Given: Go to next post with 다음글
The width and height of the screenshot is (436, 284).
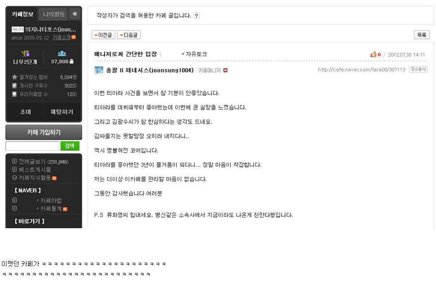Looking at the screenshot, I should (x=129, y=35).
